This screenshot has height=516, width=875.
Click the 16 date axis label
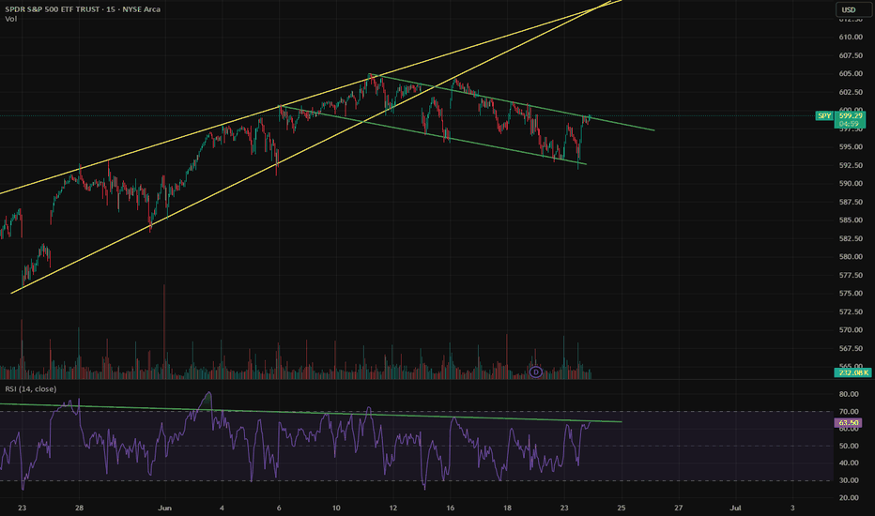(451, 508)
